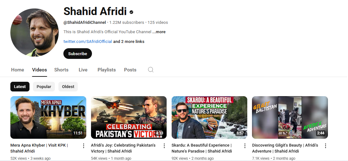The width and height of the screenshot is (348, 161).
Task: Select the Videos tab
Action: coord(40,70)
